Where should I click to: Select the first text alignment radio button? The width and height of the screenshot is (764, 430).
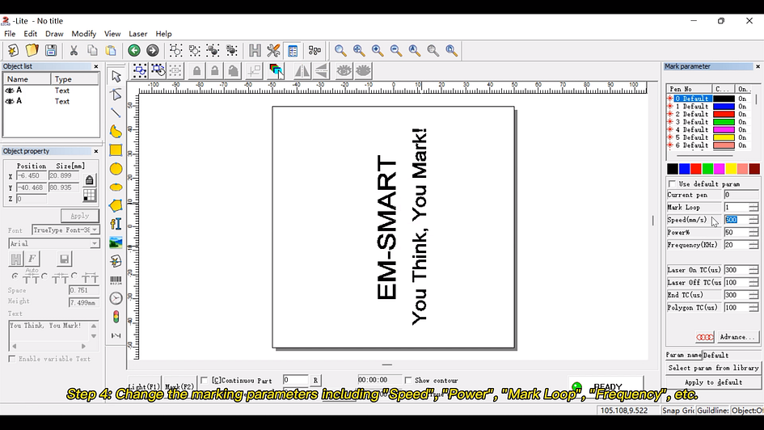[x=15, y=276]
